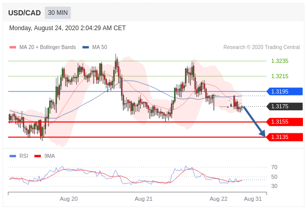Select the red 1.3155 price tag
The height and width of the screenshot is (211, 306).
tap(285, 122)
